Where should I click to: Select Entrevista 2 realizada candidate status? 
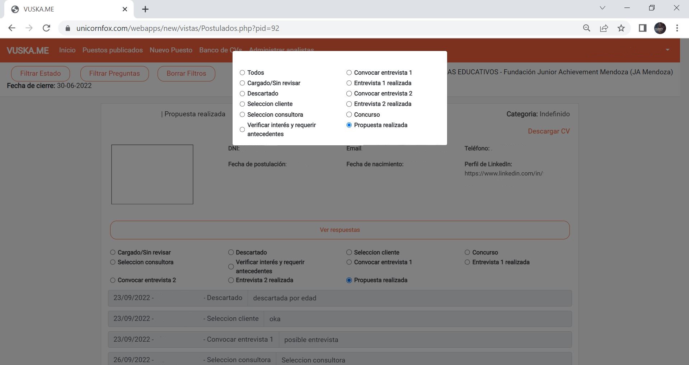coord(231,280)
